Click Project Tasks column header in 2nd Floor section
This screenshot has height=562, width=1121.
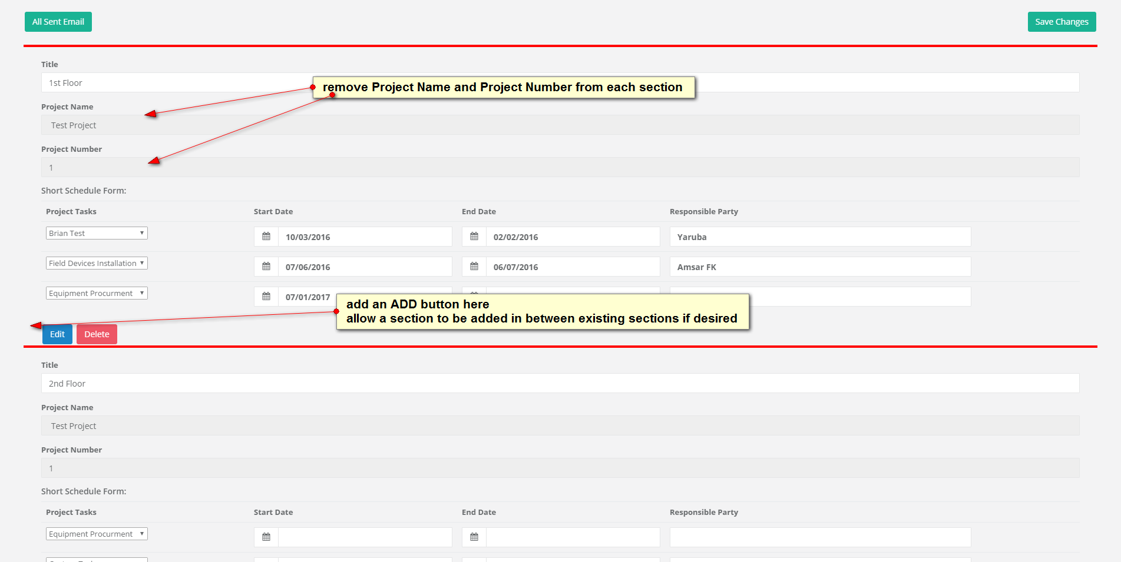click(x=71, y=512)
